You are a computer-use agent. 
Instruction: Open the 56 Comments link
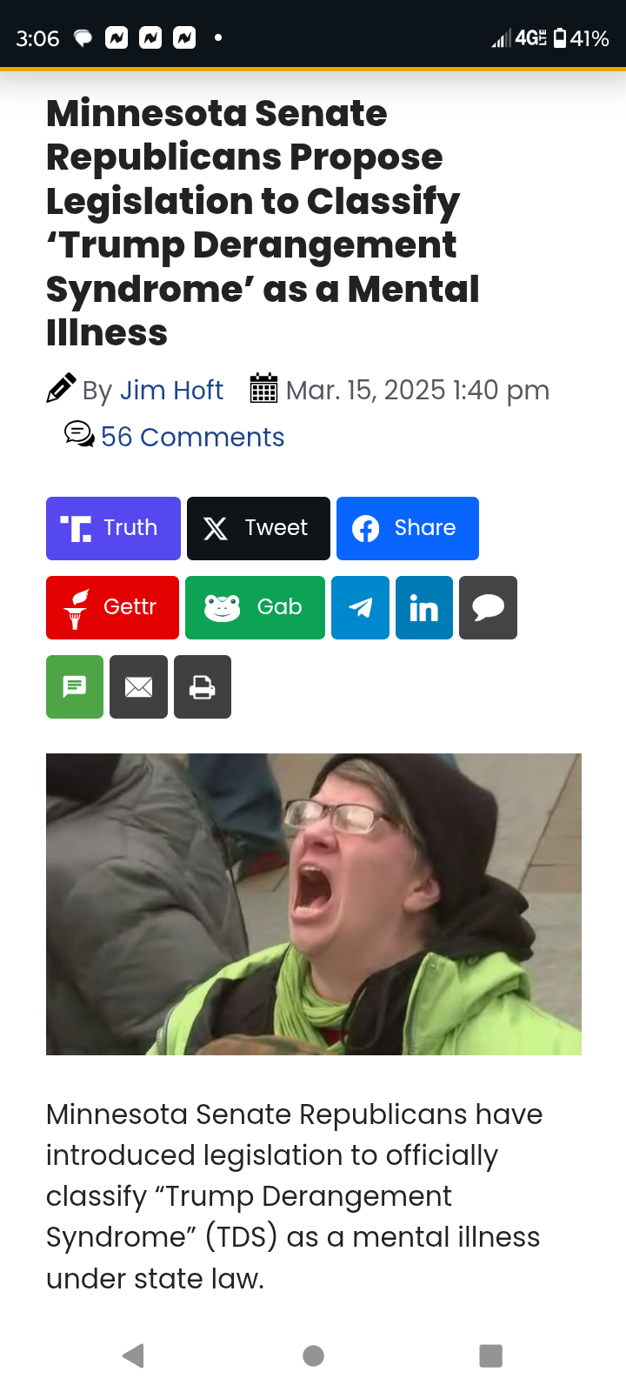(192, 437)
